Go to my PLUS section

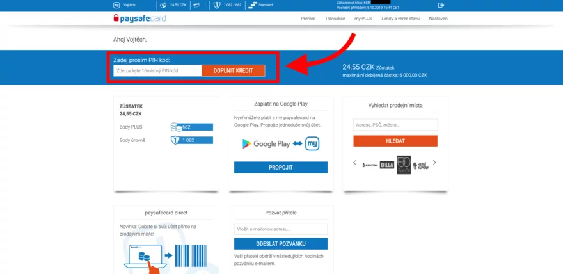[x=364, y=19]
